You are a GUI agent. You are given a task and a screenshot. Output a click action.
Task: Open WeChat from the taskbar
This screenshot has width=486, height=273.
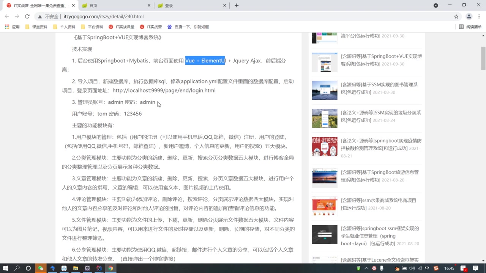[x=40, y=268]
